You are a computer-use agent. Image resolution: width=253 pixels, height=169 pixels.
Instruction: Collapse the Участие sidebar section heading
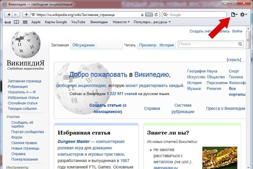[x=13, y=117]
